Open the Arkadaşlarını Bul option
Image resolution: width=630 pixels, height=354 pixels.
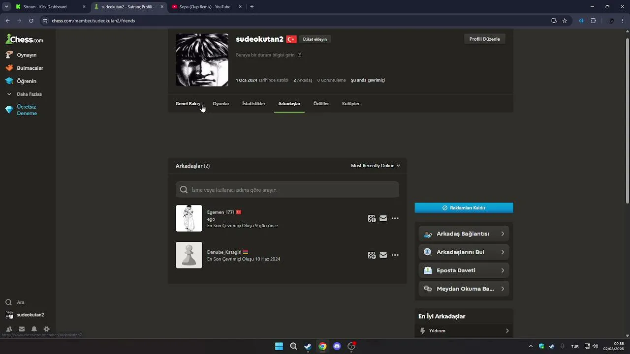(x=464, y=252)
